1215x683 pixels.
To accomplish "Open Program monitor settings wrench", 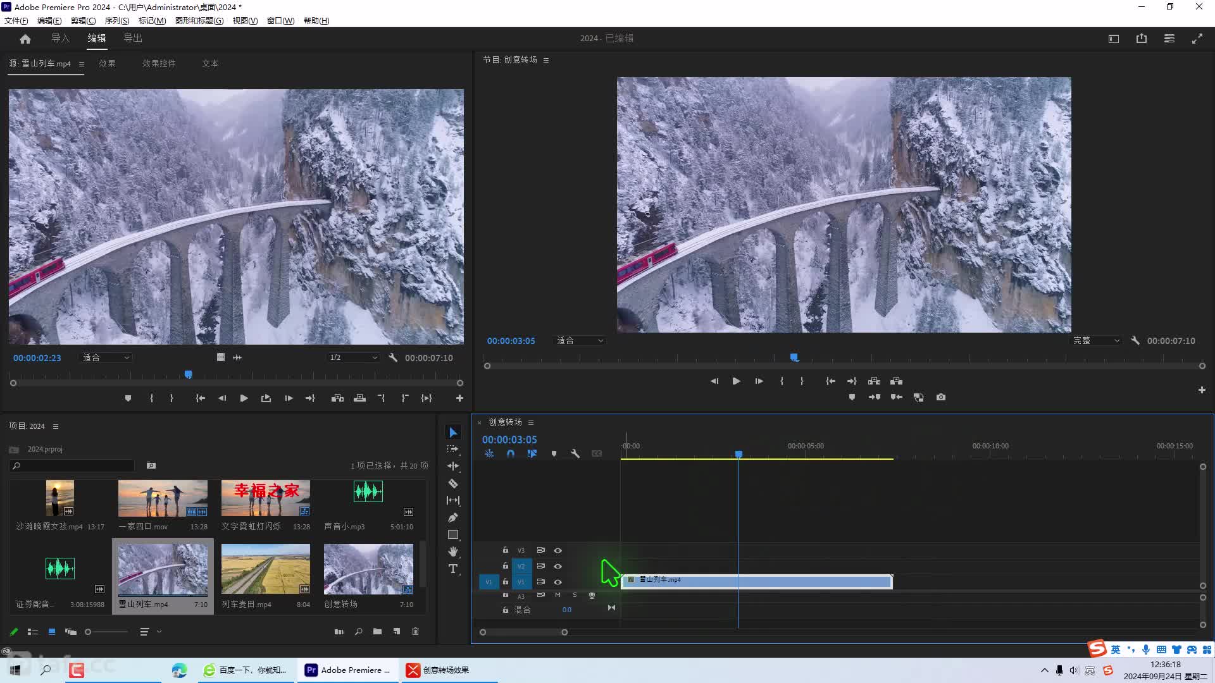I will click(x=1135, y=340).
